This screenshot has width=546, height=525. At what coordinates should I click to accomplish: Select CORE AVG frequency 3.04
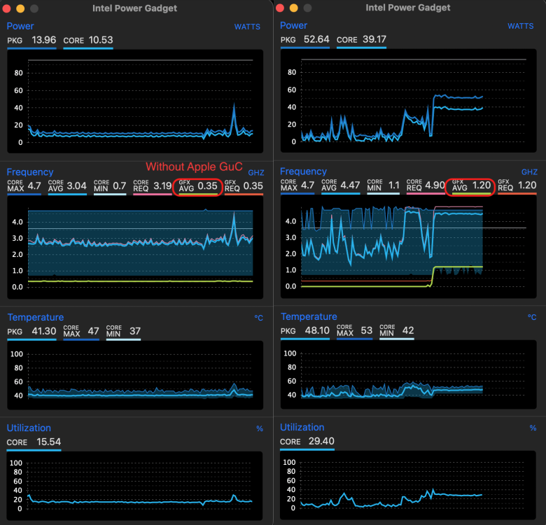tap(76, 186)
